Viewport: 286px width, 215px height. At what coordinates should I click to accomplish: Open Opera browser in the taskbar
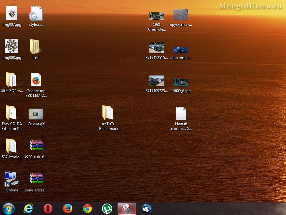click(48, 209)
